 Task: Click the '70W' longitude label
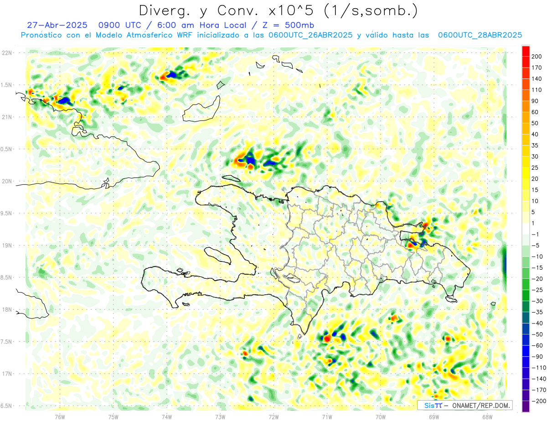coord(380,417)
